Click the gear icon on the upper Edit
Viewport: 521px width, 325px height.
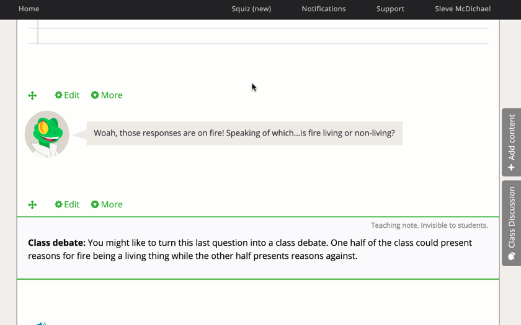point(58,95)
